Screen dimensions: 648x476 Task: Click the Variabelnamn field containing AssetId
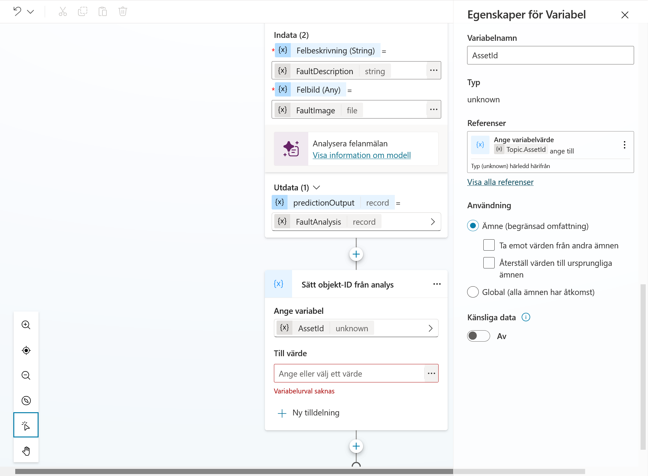click(550, 55)
